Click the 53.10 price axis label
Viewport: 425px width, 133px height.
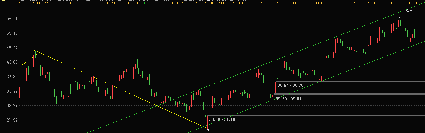[12, 33]
